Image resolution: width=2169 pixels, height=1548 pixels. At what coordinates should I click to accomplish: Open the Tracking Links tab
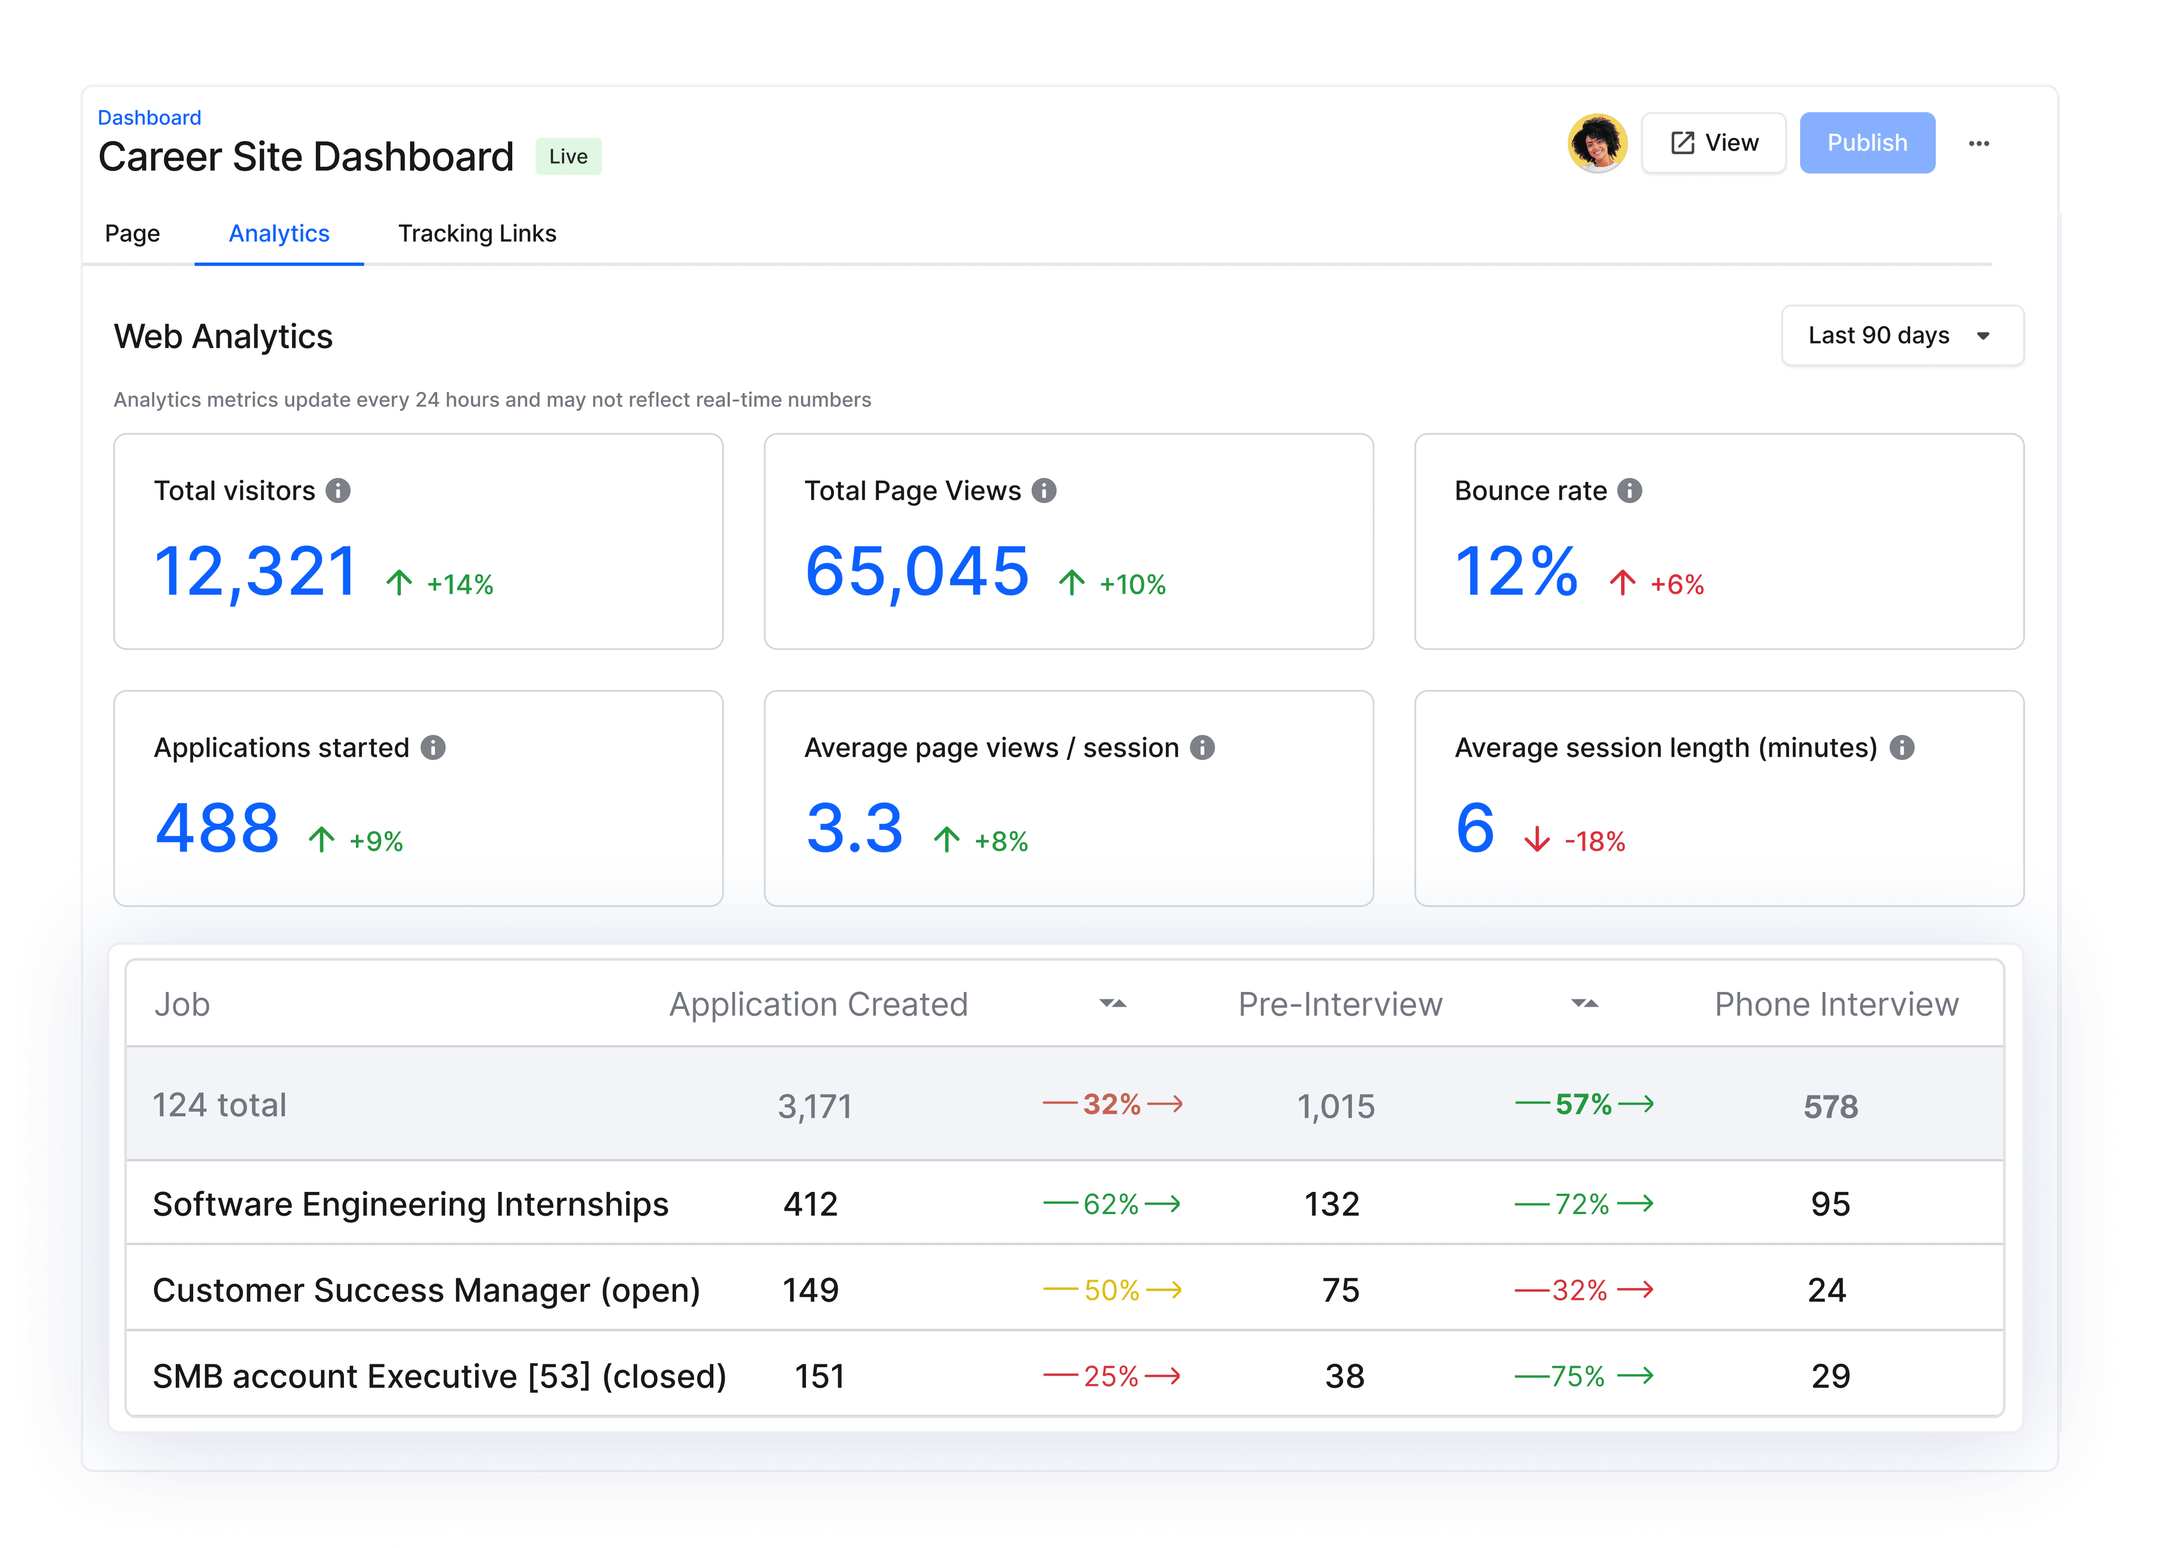pos(477,233)
